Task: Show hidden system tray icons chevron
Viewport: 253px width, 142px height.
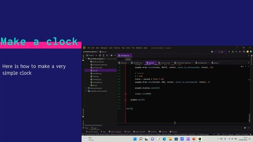Action: coord(218,139)
